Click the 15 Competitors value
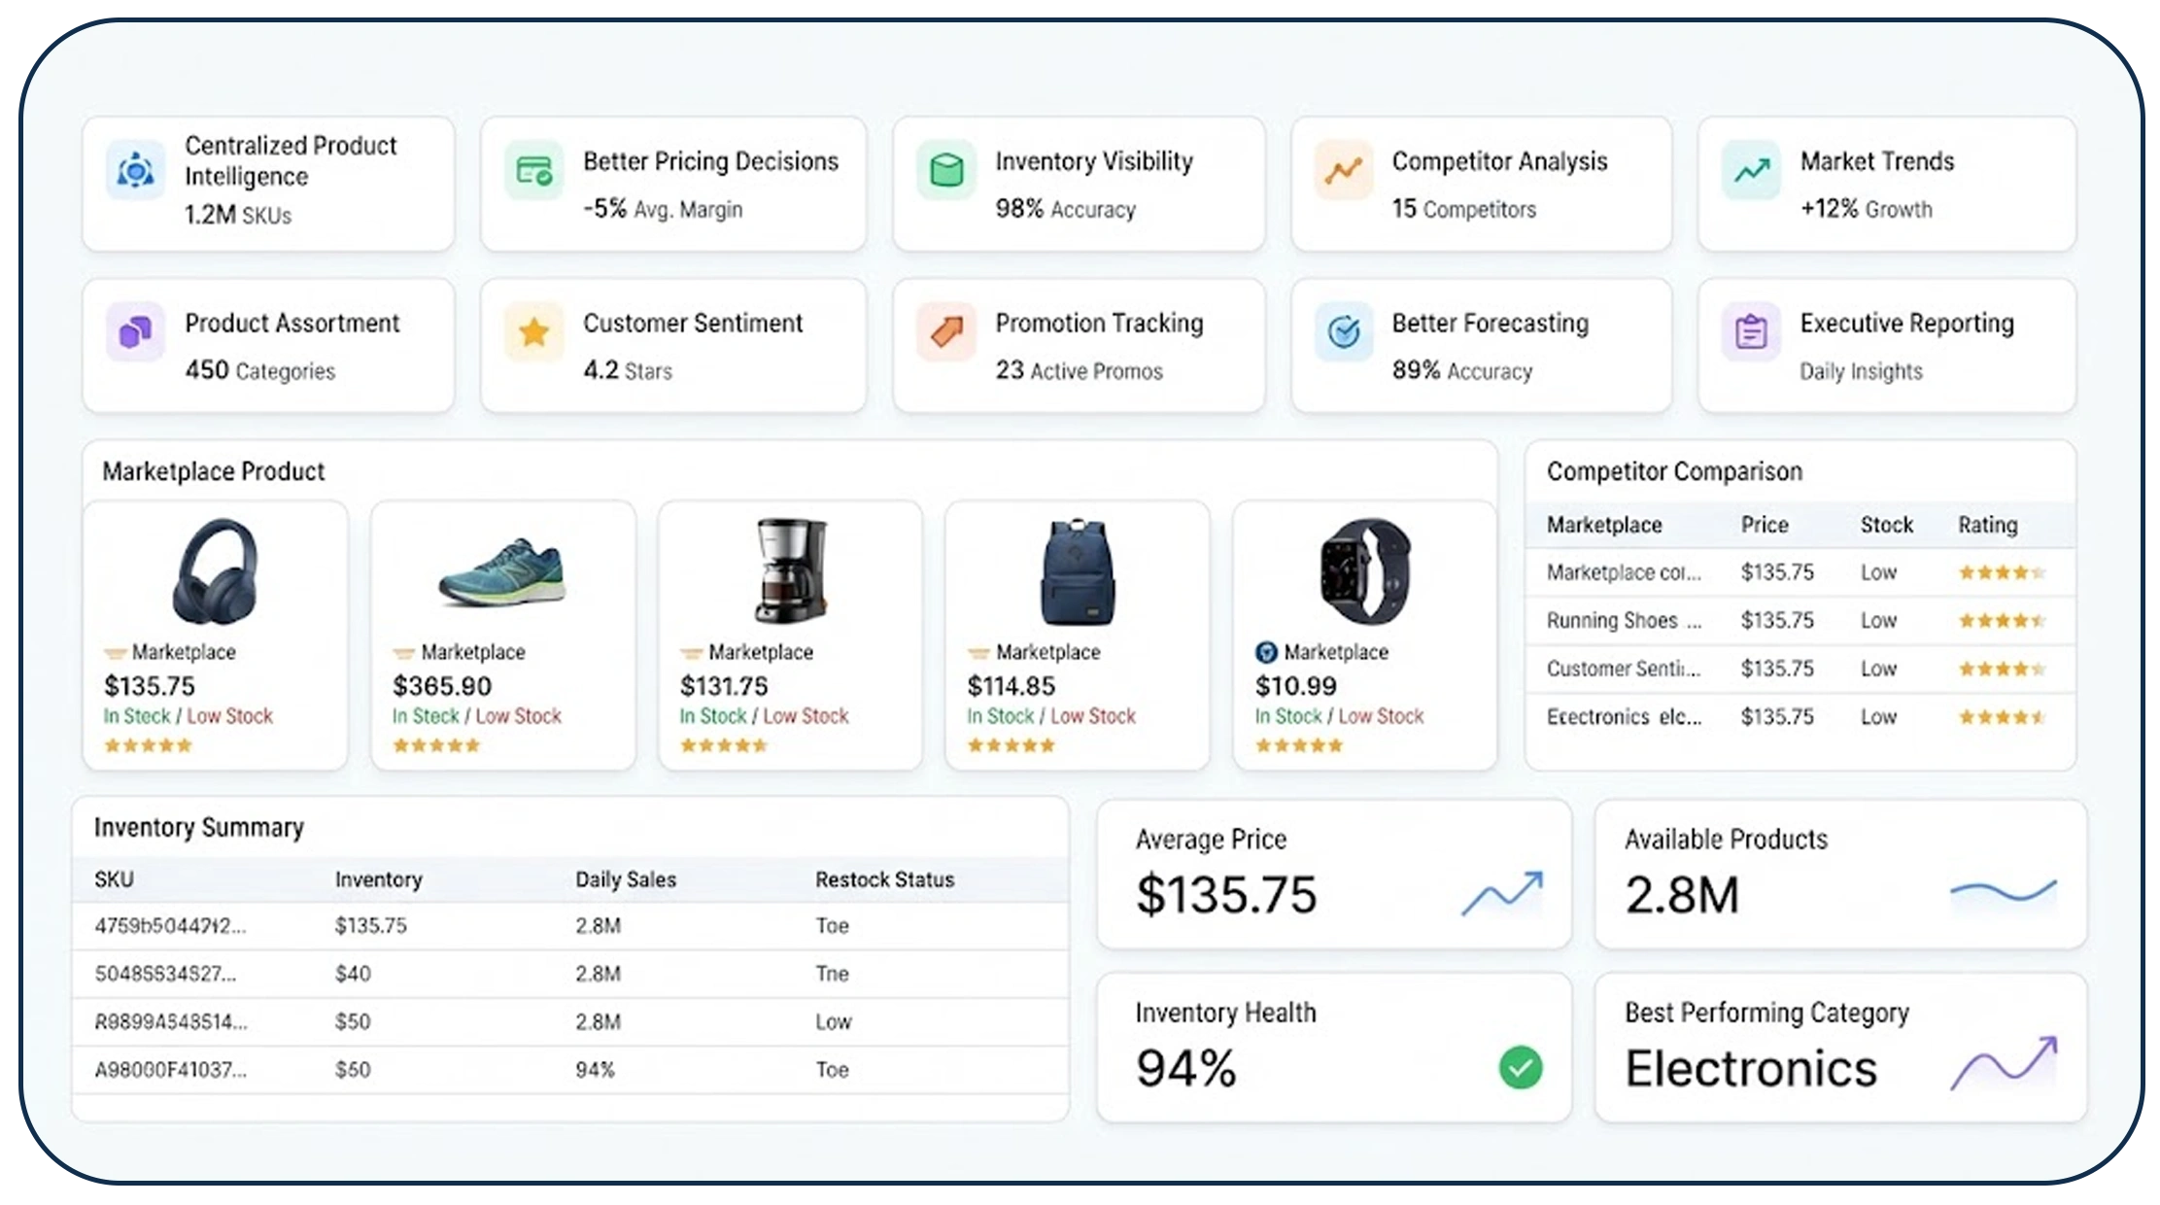2160x1205 pixels. point(1464,209)
